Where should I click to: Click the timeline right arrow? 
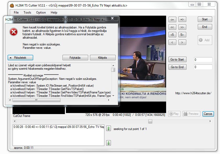tap(210, 121)
